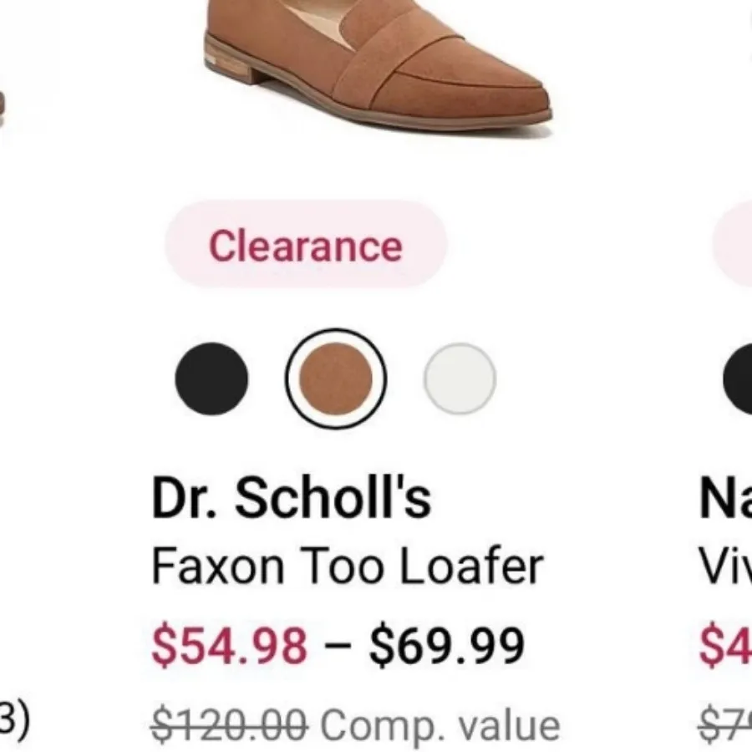Image resolution: width=752 pixels, height=752 pixels.
Task: Click the sale price starting with $4
Action: (x=729, y=643)
